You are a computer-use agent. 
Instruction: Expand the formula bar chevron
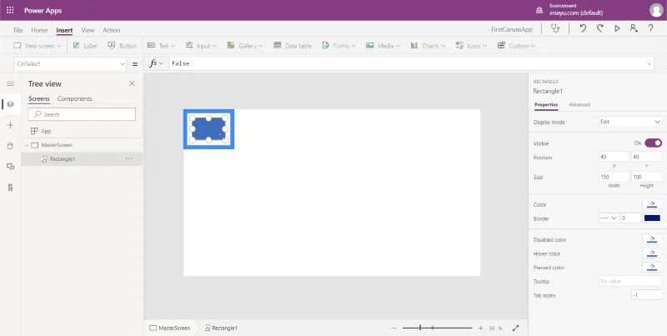(x=649, y=64)
